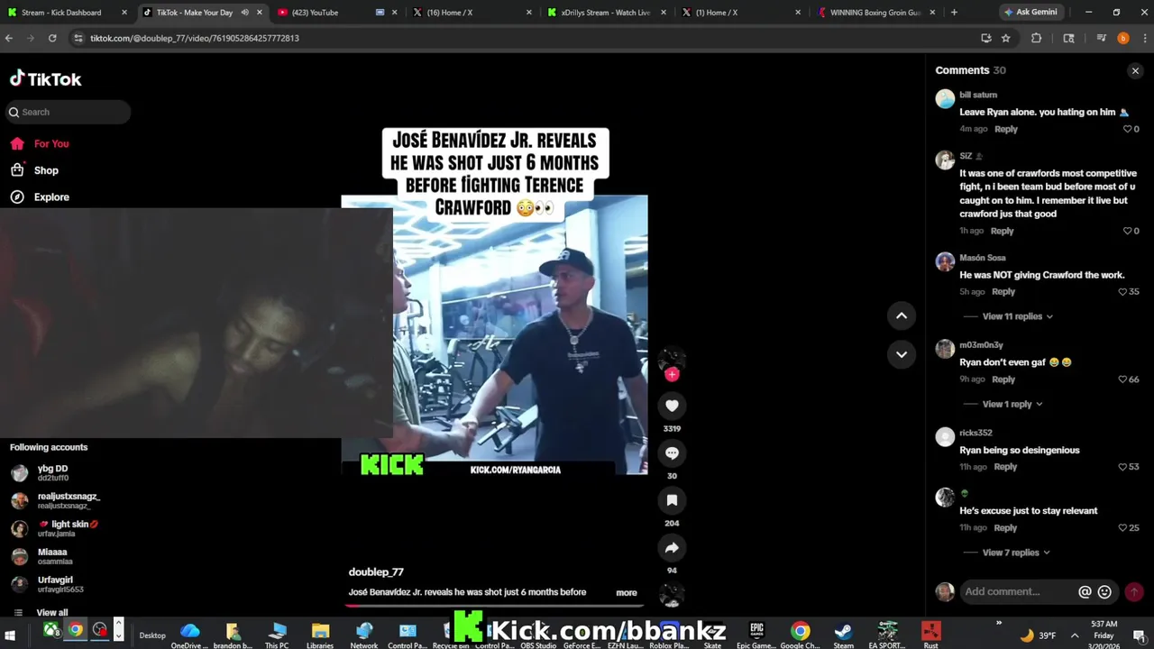The height and width of the screenshot is (649, 1154).
Task: Show hidden system tray icons chevron
Action: (x=1074, y=635)
